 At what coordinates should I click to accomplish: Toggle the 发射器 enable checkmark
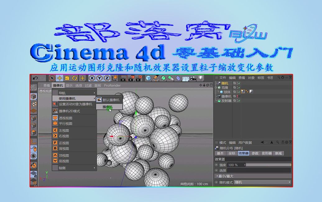tap(239, 101)
